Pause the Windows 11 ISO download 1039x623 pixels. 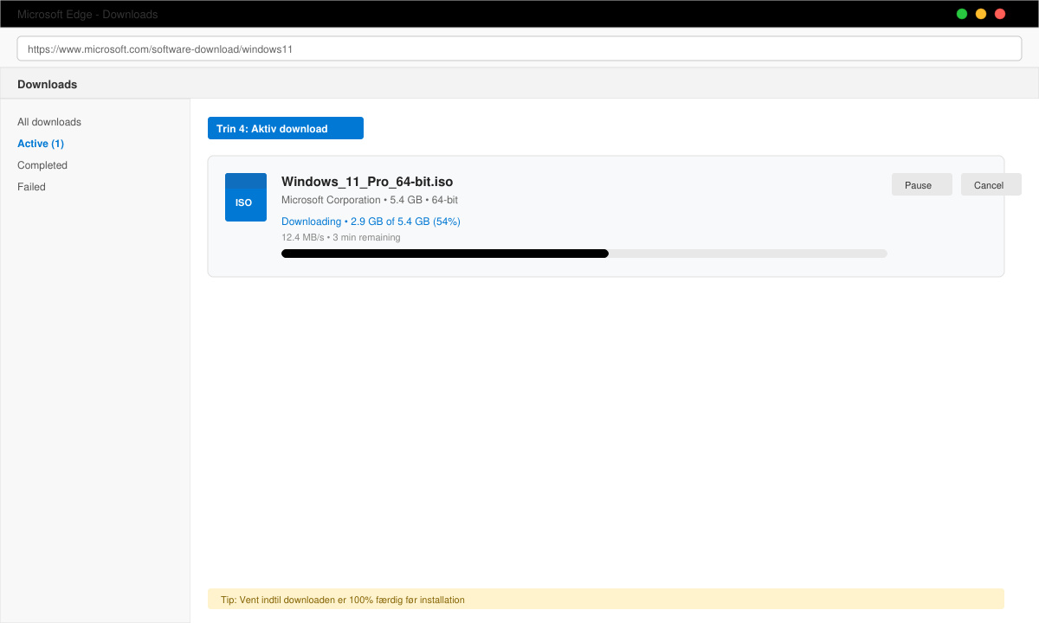point(922,184)
